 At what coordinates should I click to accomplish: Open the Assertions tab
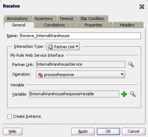44,19
